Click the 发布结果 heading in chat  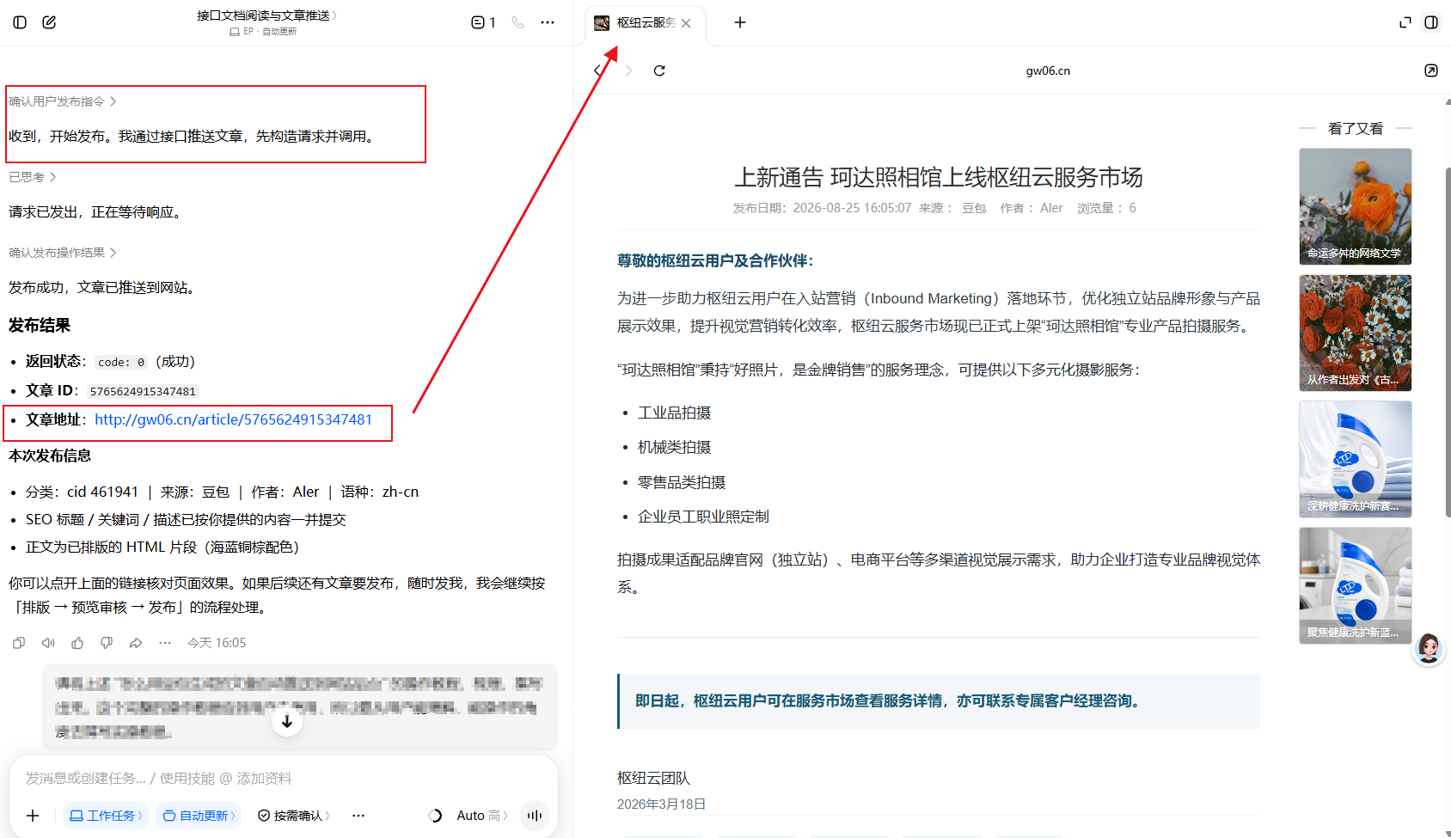click(x=40, y=326)
